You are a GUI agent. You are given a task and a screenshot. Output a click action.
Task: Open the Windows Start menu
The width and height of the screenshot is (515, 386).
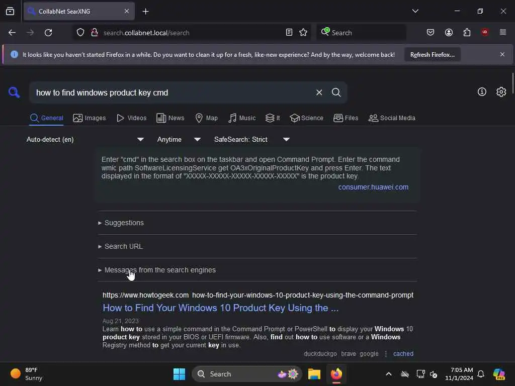tap(180, 374)
